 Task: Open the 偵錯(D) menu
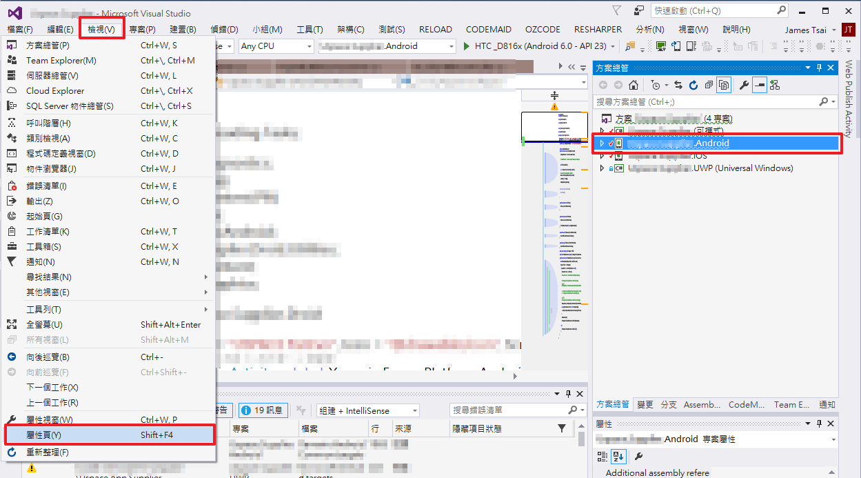point(224,30)
